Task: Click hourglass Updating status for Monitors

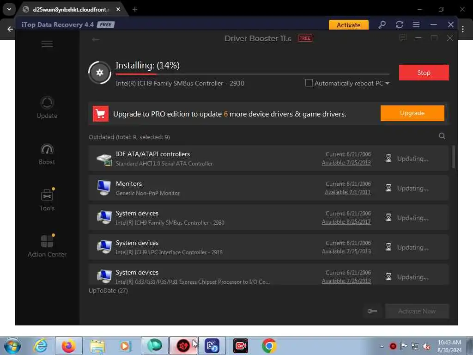Action: tap(406, 188)
